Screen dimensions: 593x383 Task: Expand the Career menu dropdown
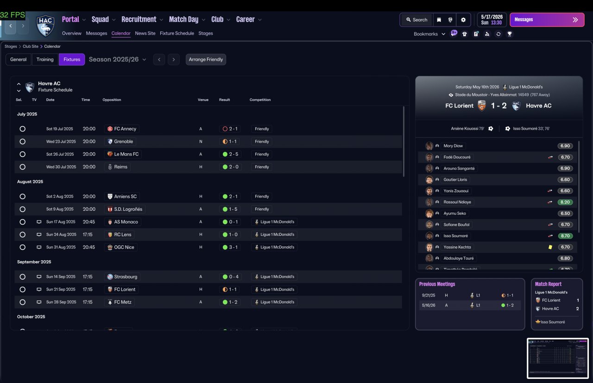point(260,19)
